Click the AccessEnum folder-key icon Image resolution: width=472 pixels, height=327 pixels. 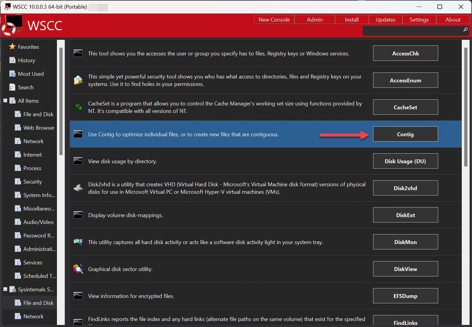(x=78, y=81)
